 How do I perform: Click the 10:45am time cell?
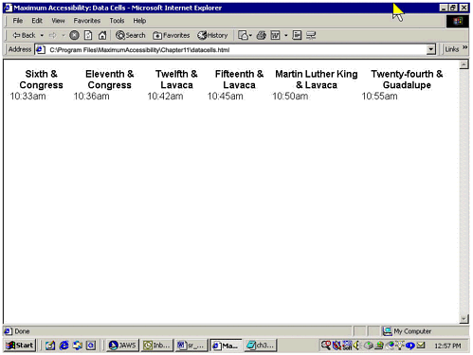tap(226, 96)
